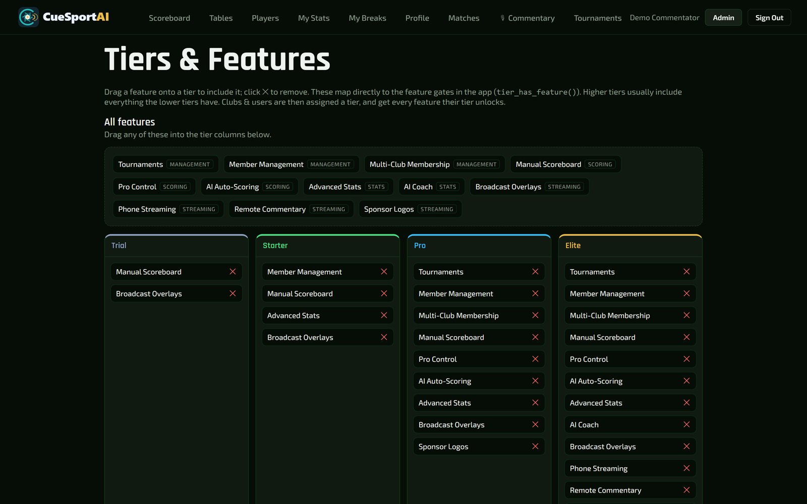Remove Member Management from Starter tier
Screen dimensions: 807x504
click(384, 272)
